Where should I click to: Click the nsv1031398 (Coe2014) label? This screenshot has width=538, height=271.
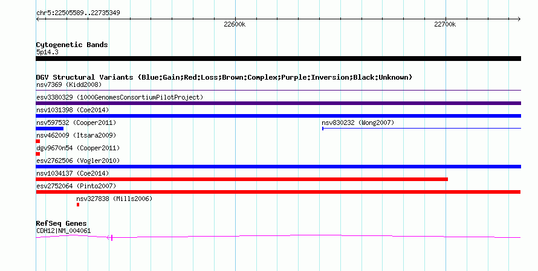click(x=73, y=110)
